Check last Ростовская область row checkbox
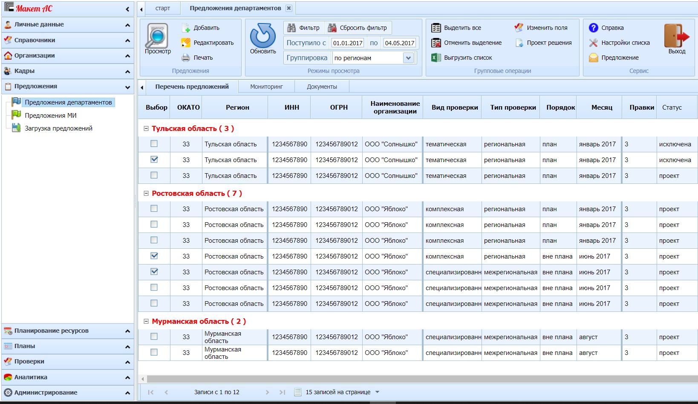This screenshot has width=698, height=404. click(x=154, y=303)
